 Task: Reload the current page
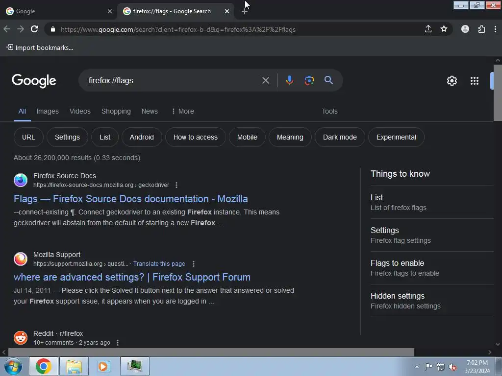(34, 29)
